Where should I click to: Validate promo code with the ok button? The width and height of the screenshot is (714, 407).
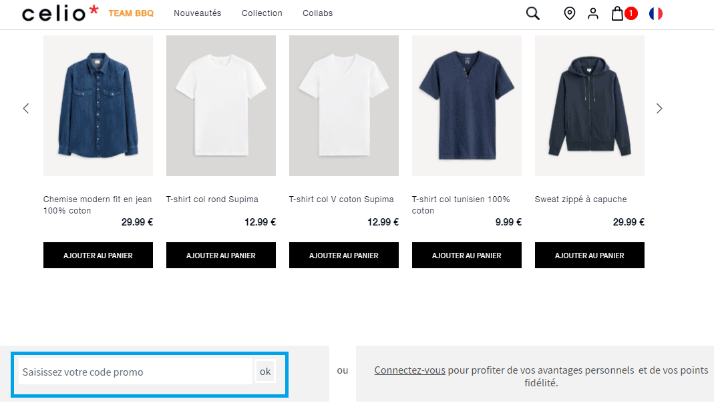click(x=265, y=371)
